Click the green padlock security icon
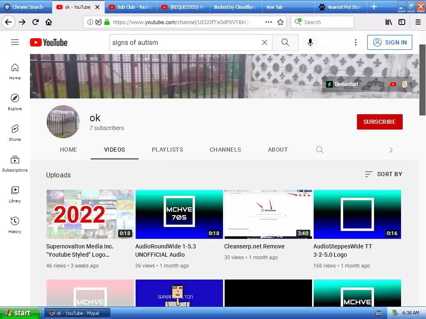This screenshot has width=426, height=319. pos(107,22)
